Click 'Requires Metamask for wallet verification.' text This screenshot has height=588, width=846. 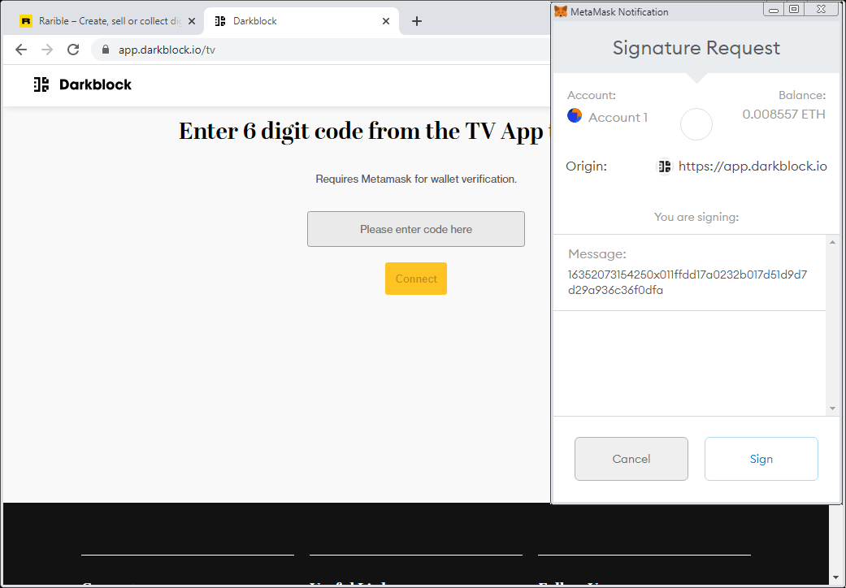416,179
